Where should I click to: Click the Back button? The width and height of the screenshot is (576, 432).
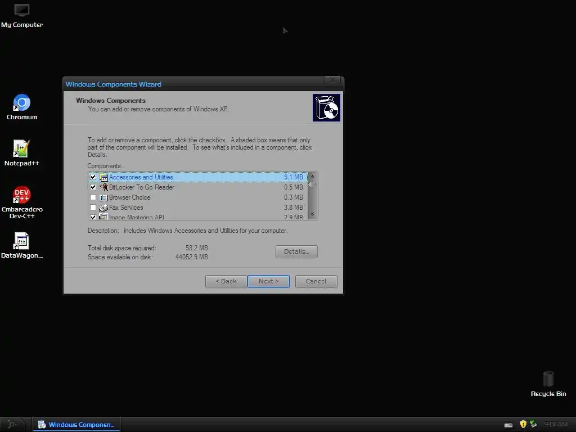click(226, 281)
